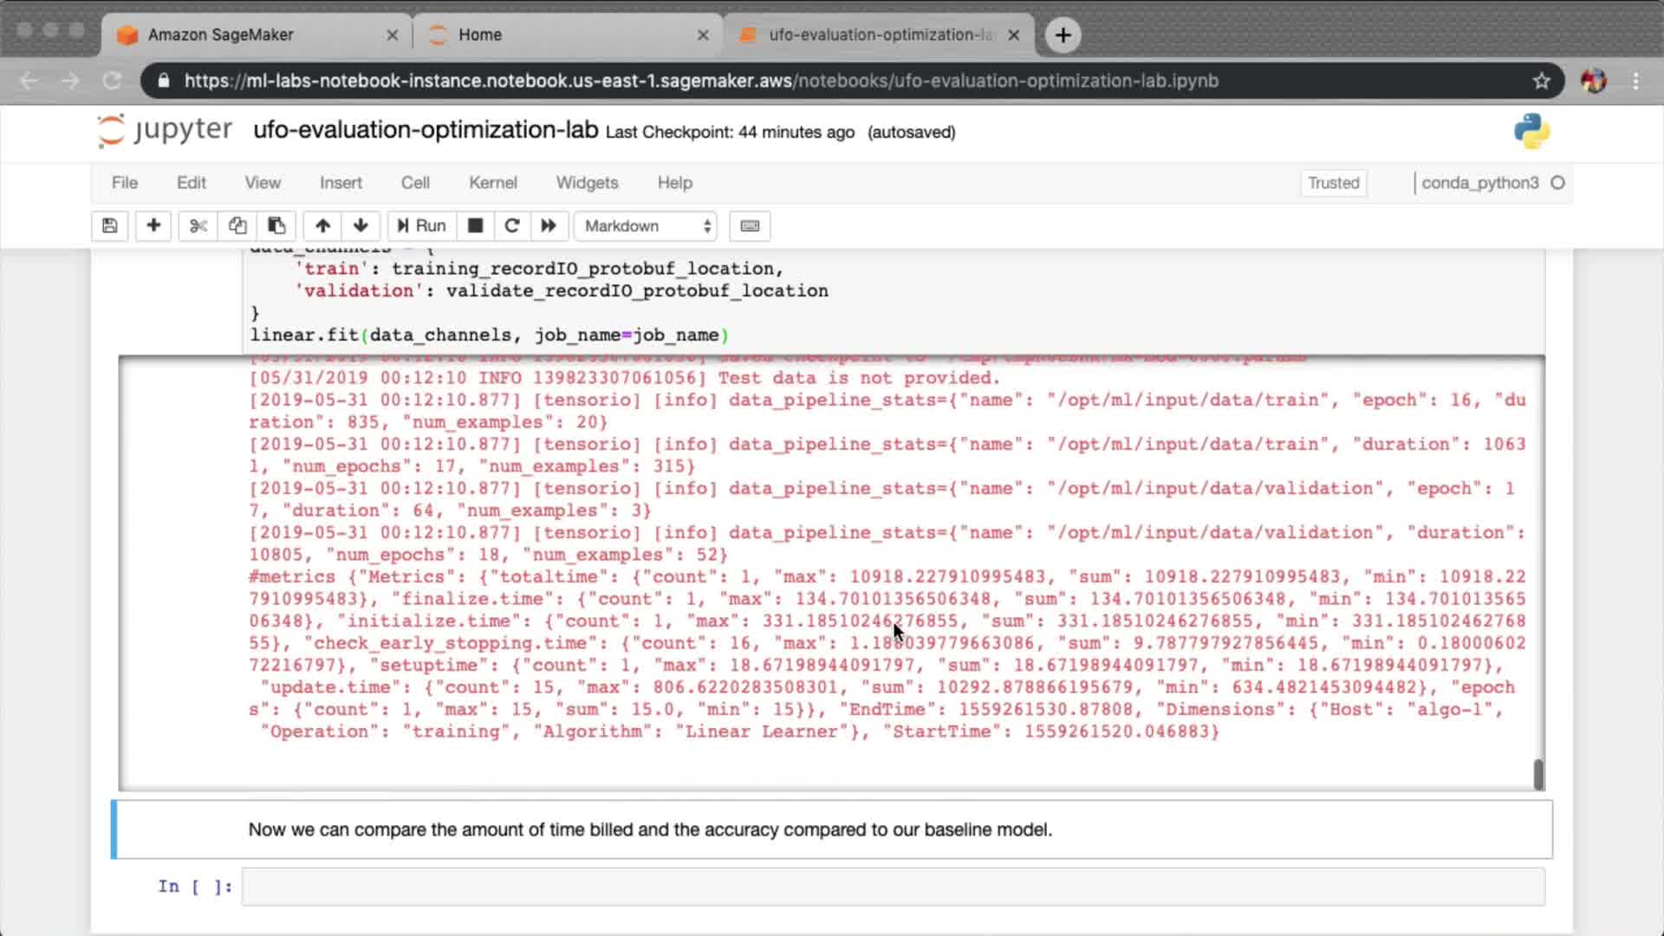Viewport: 1664px width, 936px height.
Task: Open the command palette keyboard icon
Action: [x=750, y=226]
